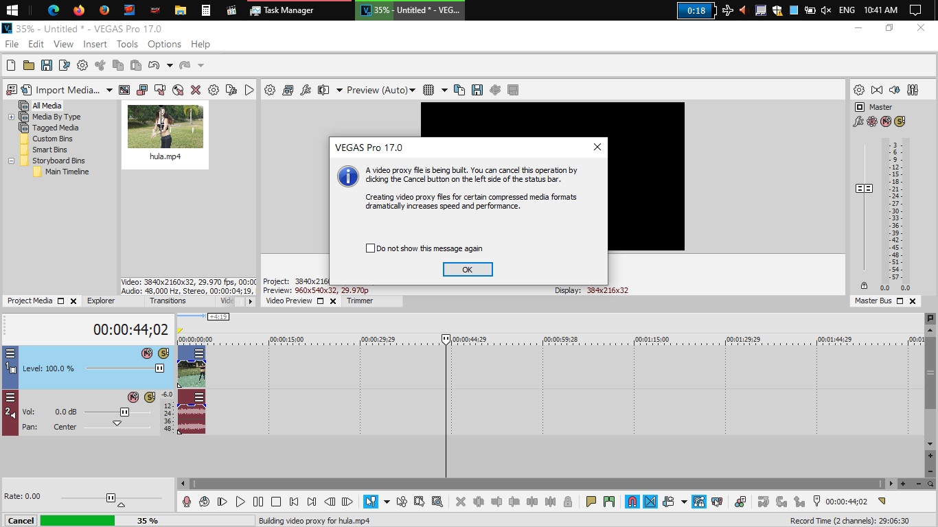Open the Options menu

pos(164,44)
